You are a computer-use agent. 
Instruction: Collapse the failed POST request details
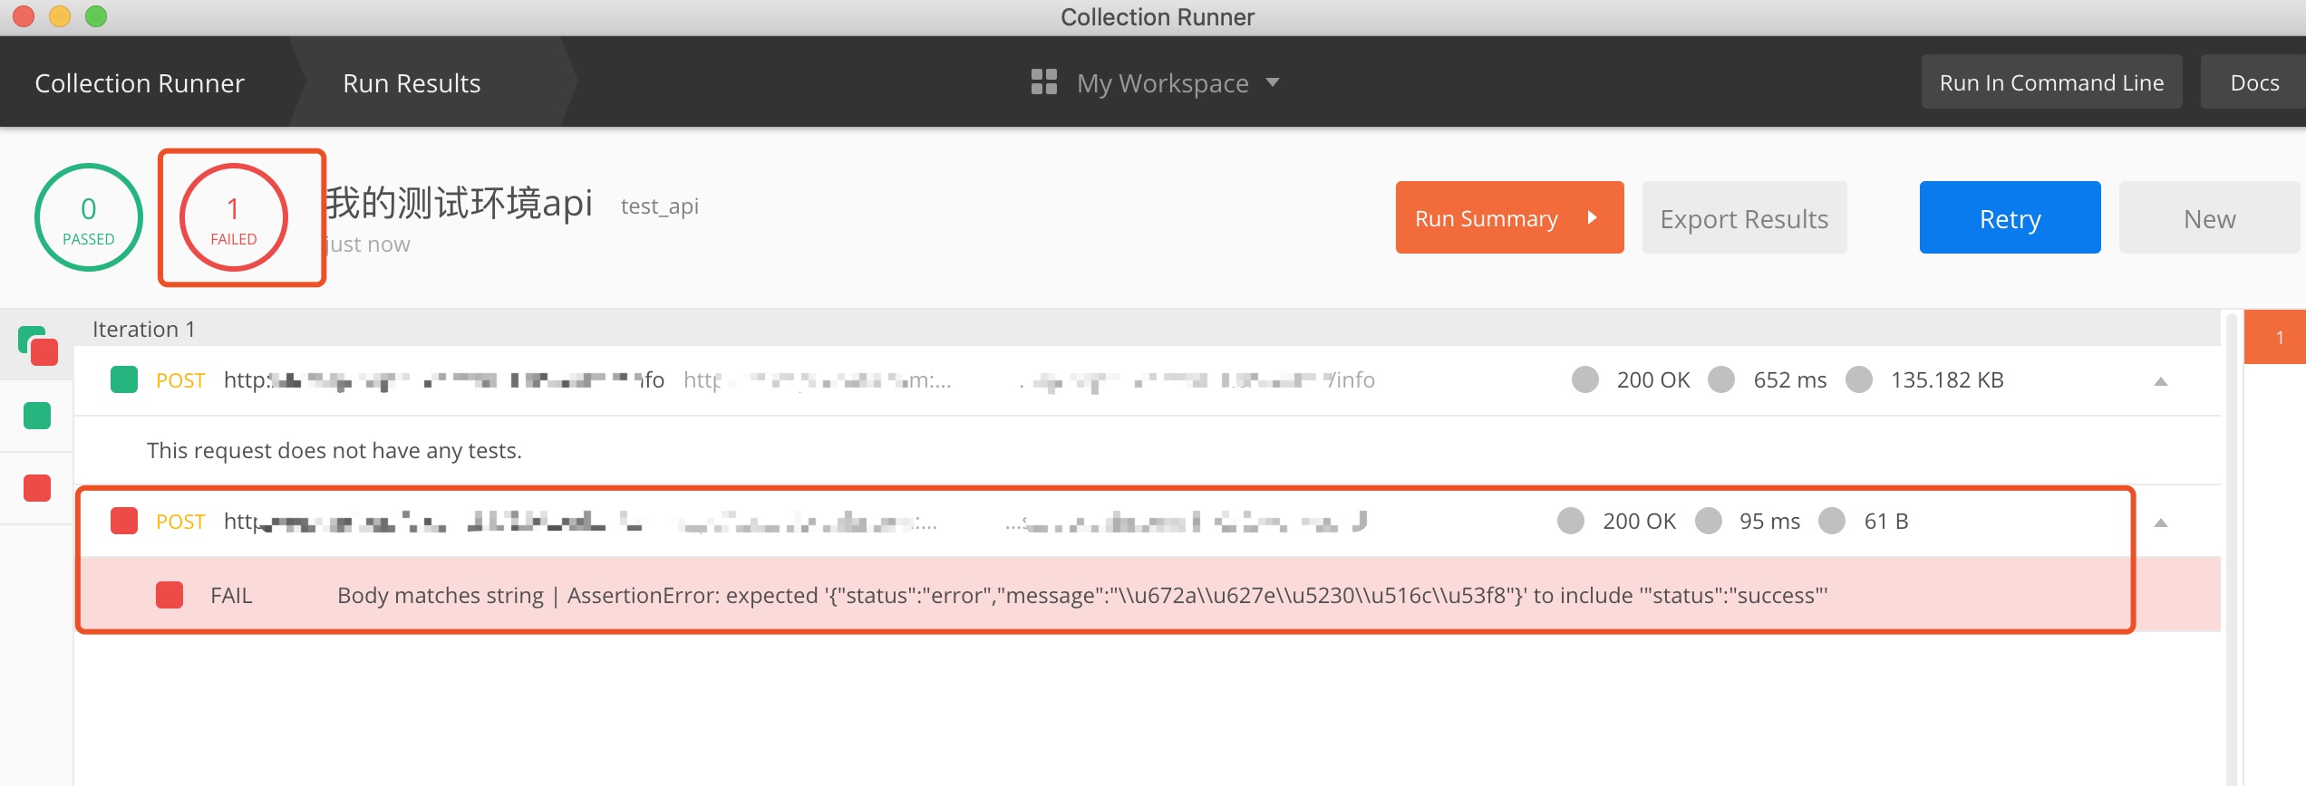tap(2161, 522)
